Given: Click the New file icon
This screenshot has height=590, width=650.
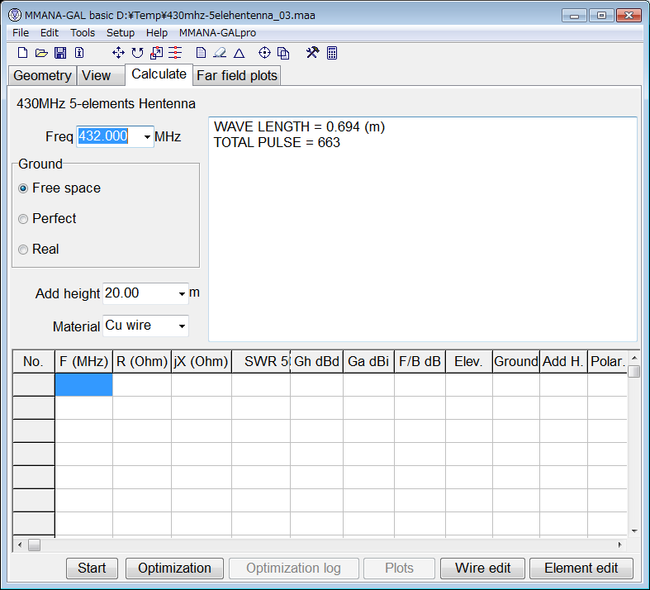Looking at the screenshot, I should [23, 53].
